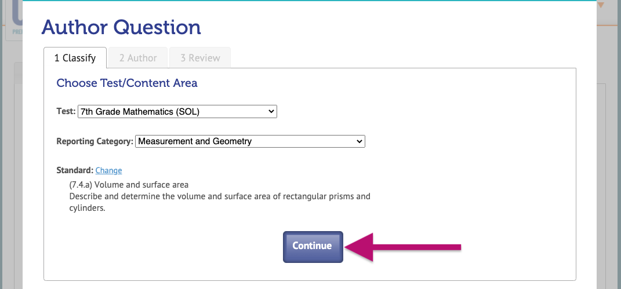Open the Test selection dropdown
This screenshot has height=289, width=621.
click(x=177, y=112)
